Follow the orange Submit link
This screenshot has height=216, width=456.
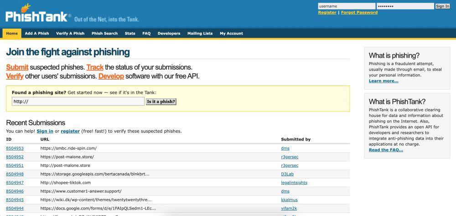(17, 67)
